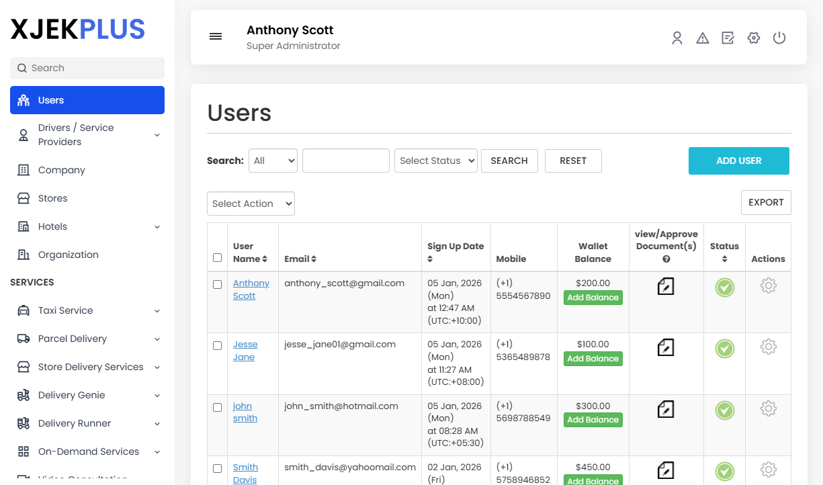
Task: Select the header checkbox to choose all users
Action: pos(217,257)
